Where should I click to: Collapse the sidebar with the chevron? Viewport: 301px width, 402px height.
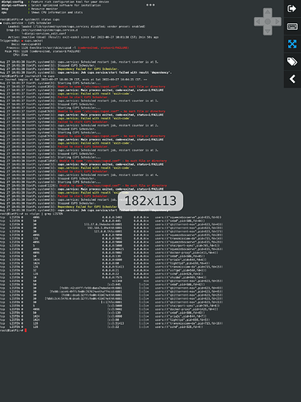pyautogui.click(x=292, y=79)
